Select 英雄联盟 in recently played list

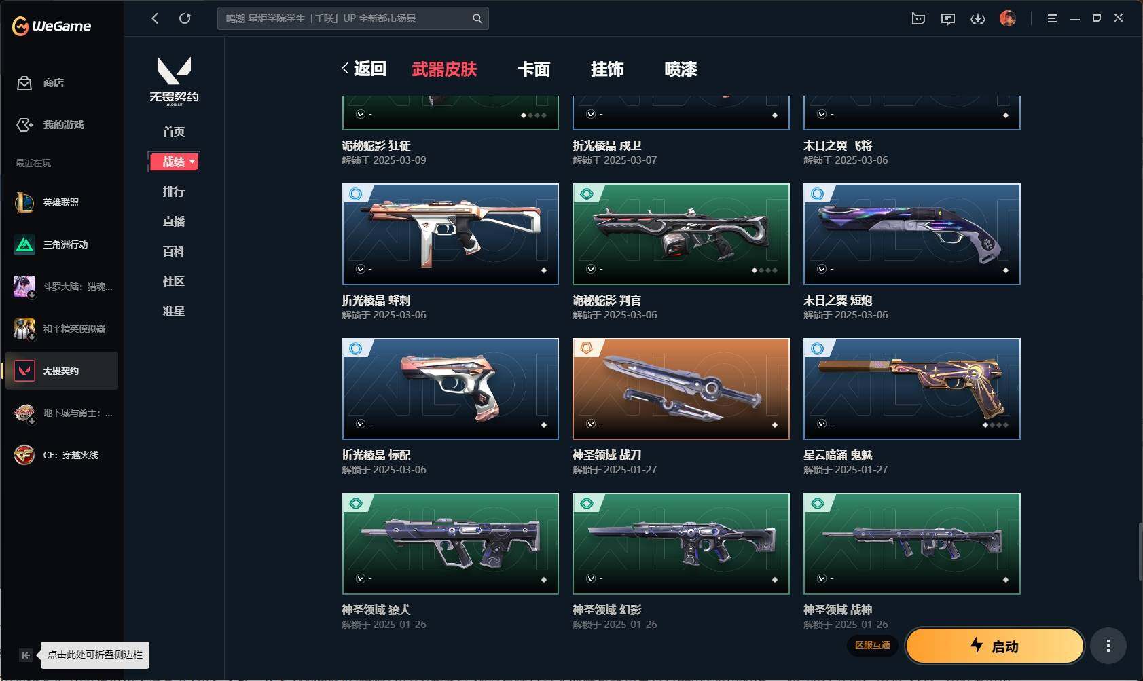61,202
